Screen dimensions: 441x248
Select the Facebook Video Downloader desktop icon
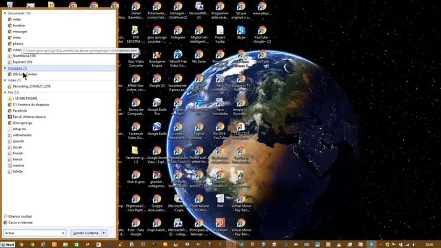(136, 131)
